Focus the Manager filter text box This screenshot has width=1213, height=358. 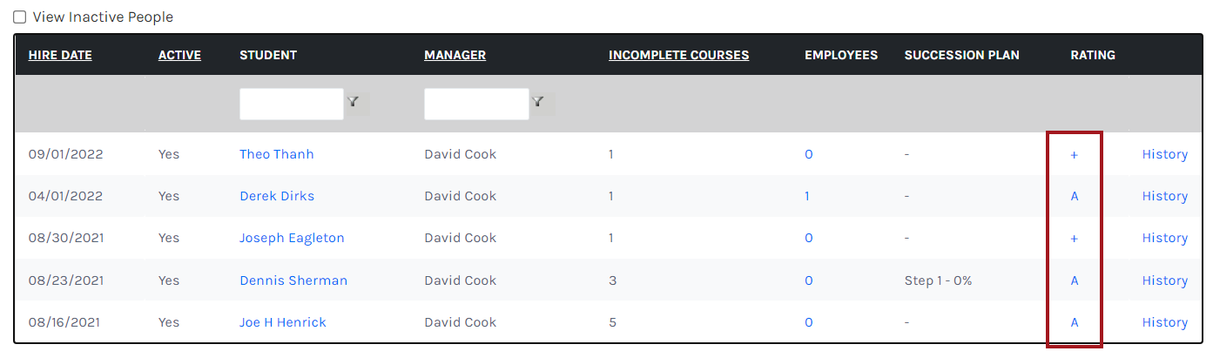click(476, 104)
